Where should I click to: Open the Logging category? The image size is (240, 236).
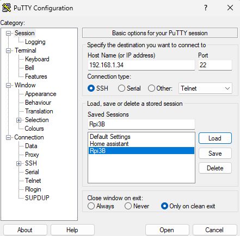35,42
